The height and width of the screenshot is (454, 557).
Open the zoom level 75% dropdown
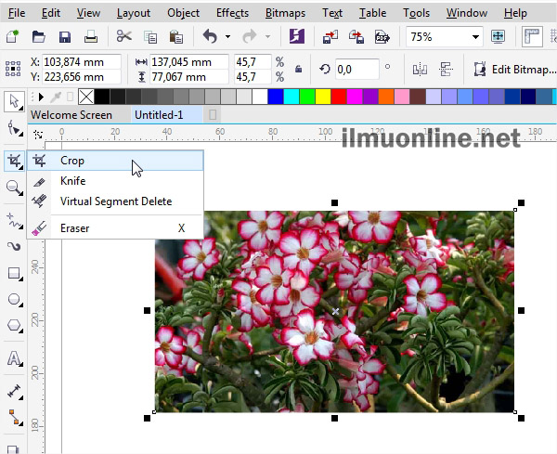[475, 37]
